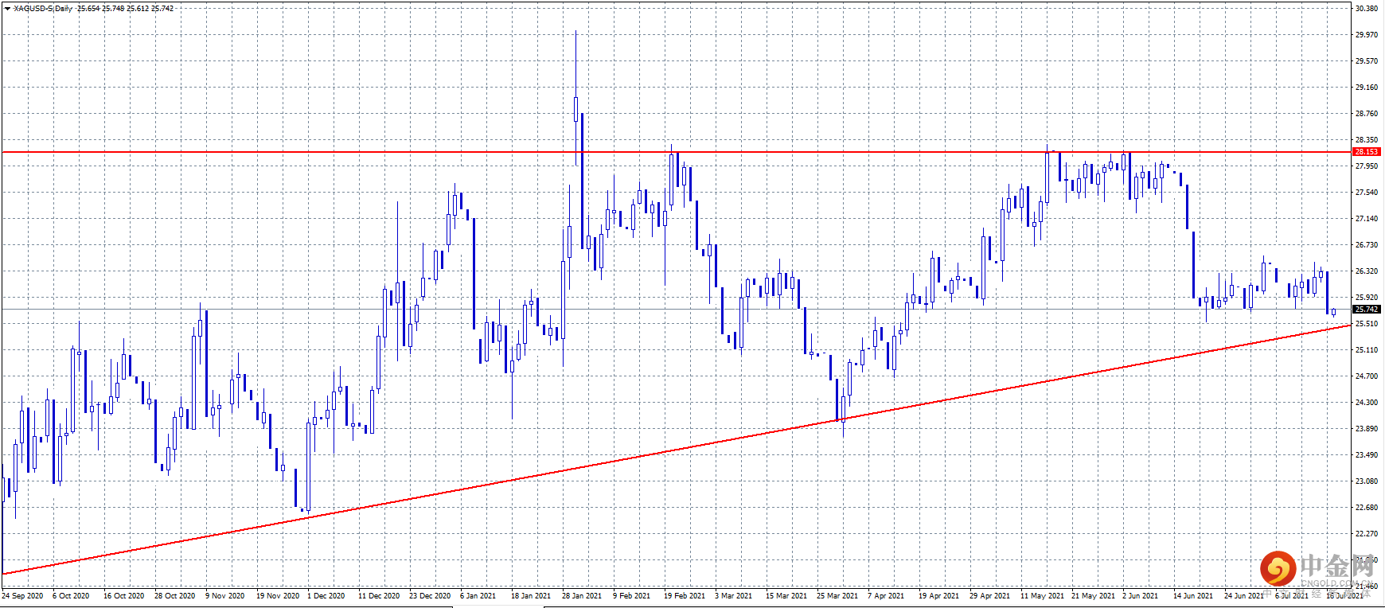Click the 19 Nov 2020 date label

click(x=278, y=596)
